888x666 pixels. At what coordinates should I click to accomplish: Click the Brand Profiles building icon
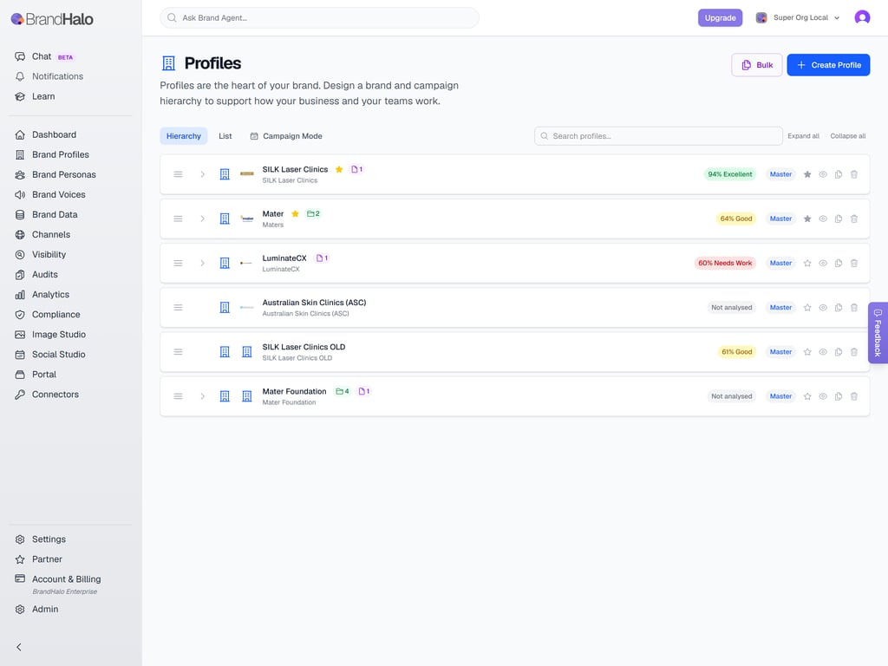[20, 154]
